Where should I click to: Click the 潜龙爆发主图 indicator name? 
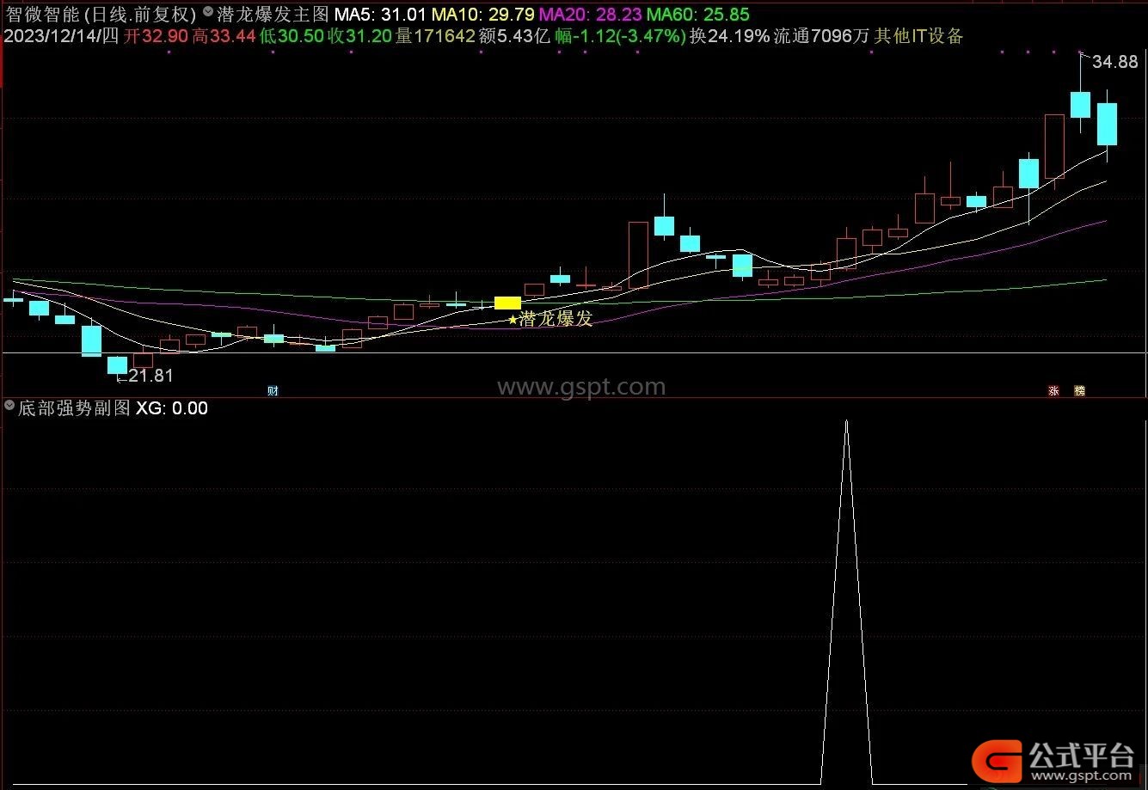coord(273,15)
